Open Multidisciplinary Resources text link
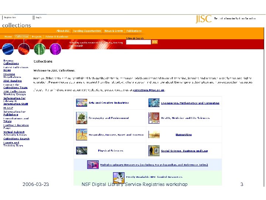266x200 pixels. (x=154, y=164)
